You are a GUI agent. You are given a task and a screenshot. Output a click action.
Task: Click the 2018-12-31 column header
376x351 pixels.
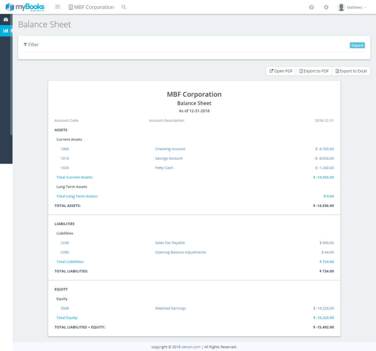pos(324,120)
